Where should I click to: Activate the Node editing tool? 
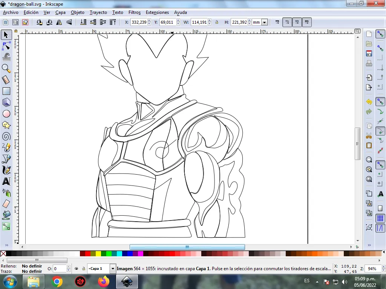click(x=6, y=46)
